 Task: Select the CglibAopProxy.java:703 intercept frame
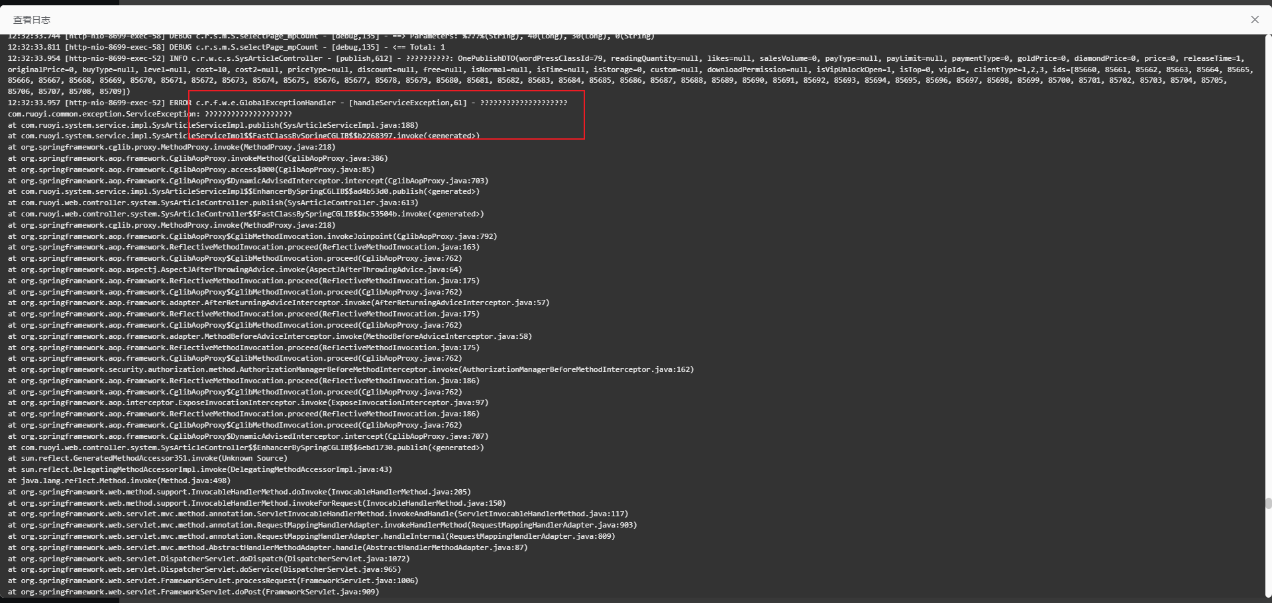(x=248, y=181)
